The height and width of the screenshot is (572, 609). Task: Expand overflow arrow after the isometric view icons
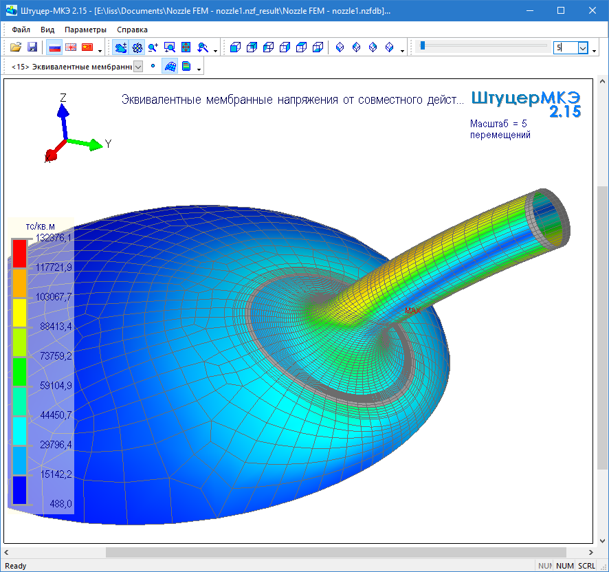(x=402, y=50)
